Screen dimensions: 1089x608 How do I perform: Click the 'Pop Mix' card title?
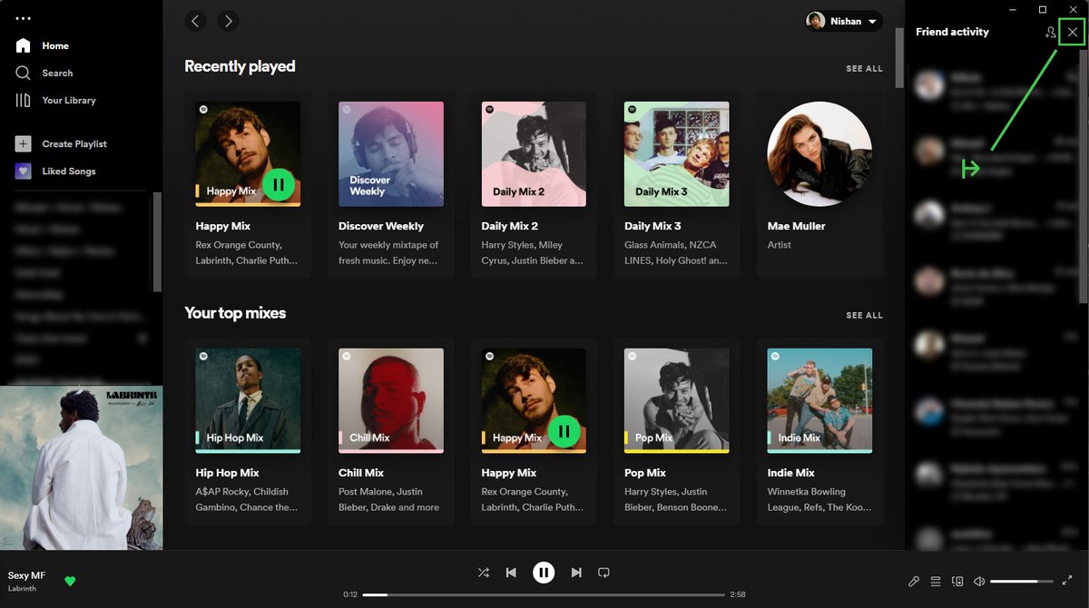[645, 473]
